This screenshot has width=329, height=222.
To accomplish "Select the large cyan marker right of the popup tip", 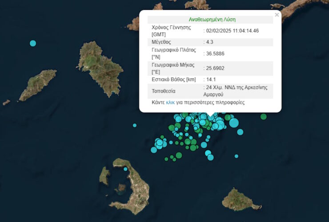I will pyautogui.click(x=234, y=123).
